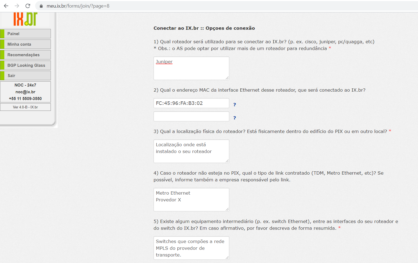
Task: Open help question mark beside first MAC field
Action: [x=234, y=105]
